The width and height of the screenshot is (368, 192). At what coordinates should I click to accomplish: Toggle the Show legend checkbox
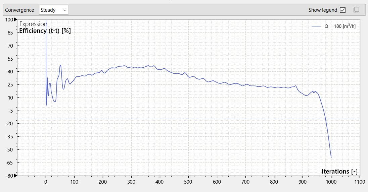tap(343, 10)
